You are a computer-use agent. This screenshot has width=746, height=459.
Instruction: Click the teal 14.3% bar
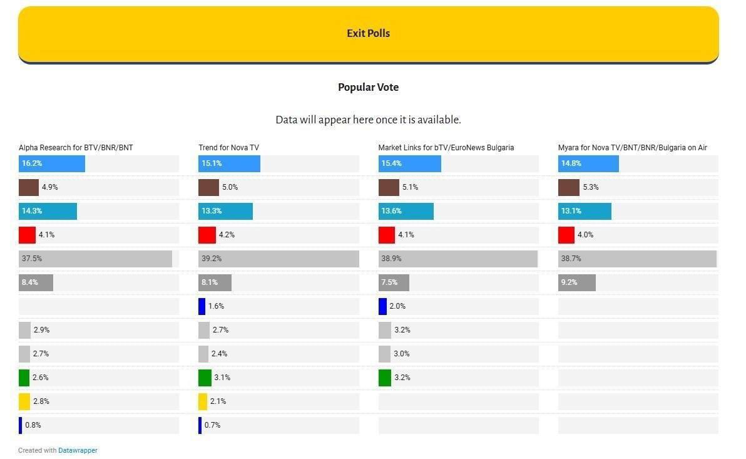click(48, 211)
